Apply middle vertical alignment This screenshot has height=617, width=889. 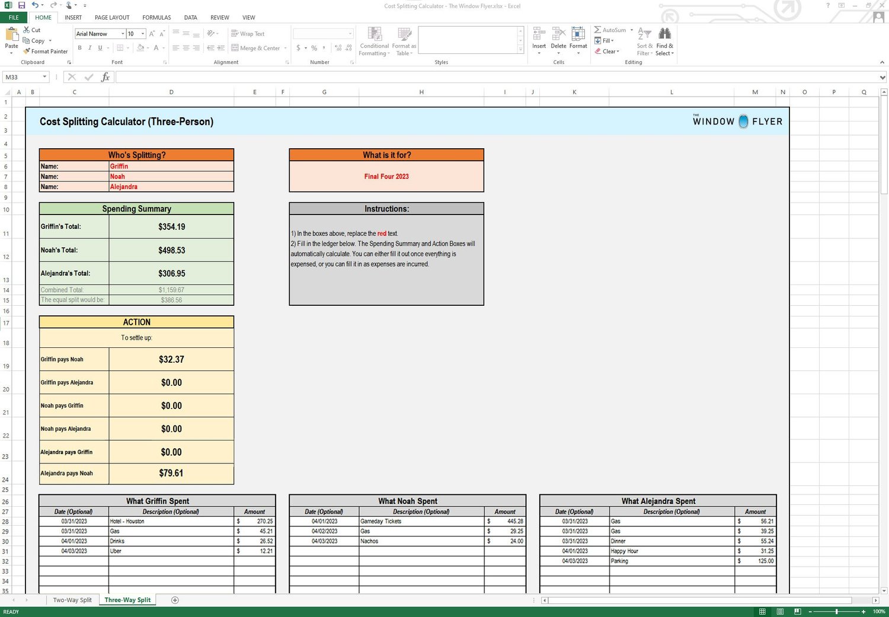point(186,34)
